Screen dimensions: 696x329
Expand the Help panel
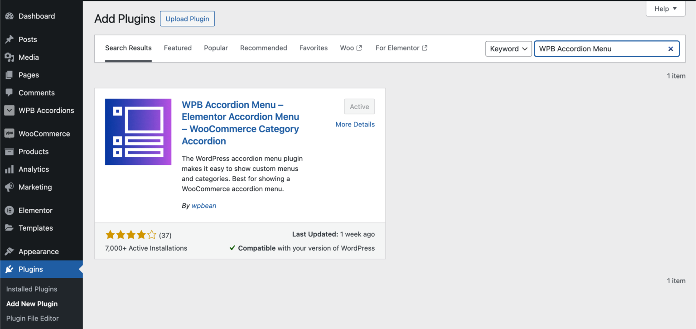pyautogui.click(x=665, y=9)
